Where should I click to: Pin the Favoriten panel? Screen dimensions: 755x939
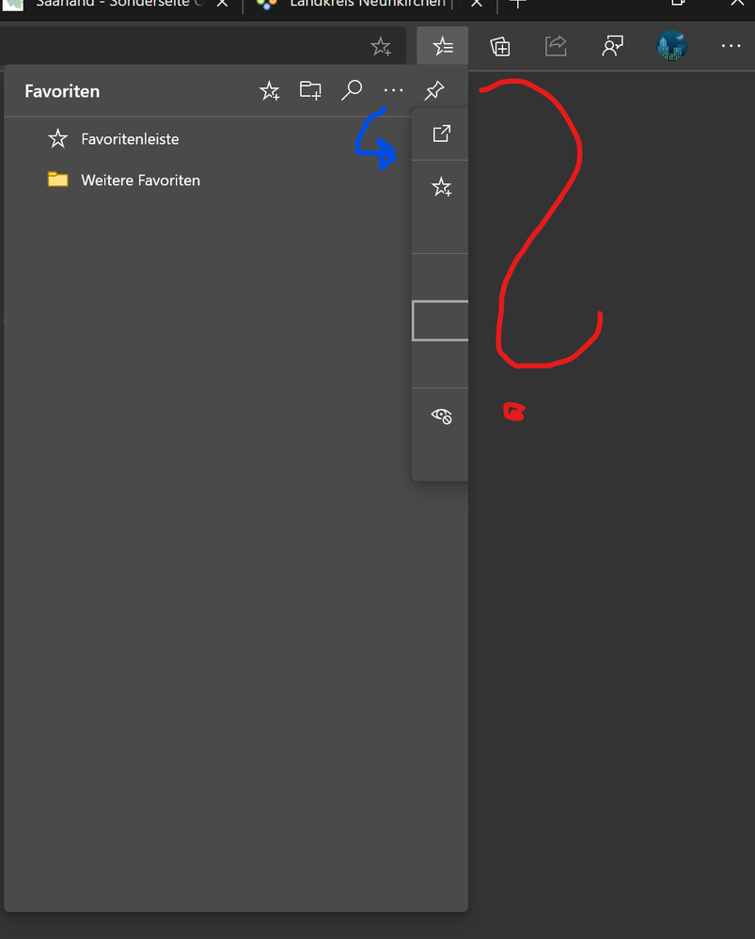(x=434, y=90)
